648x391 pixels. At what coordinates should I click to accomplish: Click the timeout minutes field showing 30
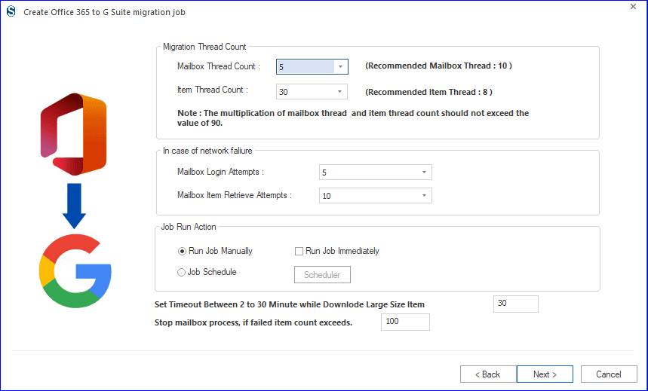516,304
